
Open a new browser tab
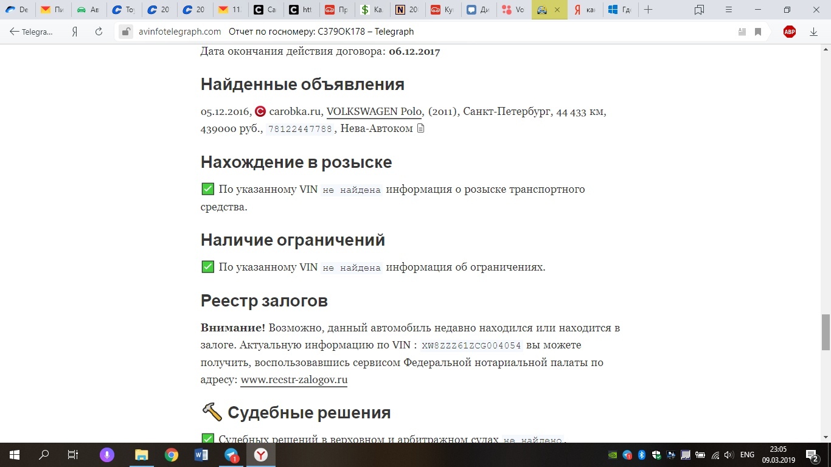pos(648,10)
